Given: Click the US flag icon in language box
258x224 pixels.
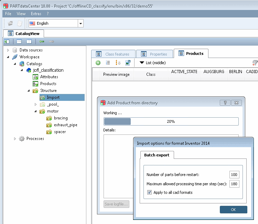Looking at the screenshot, I should pos(32,23).
